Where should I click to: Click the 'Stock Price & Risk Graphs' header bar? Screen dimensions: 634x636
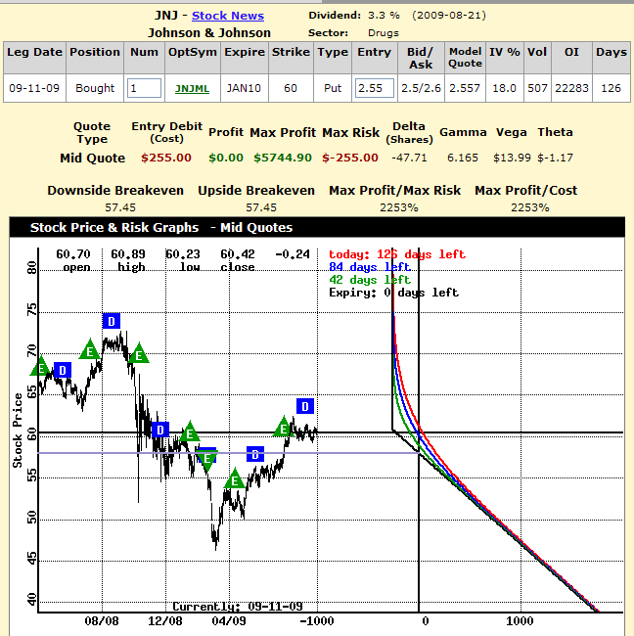317,228
